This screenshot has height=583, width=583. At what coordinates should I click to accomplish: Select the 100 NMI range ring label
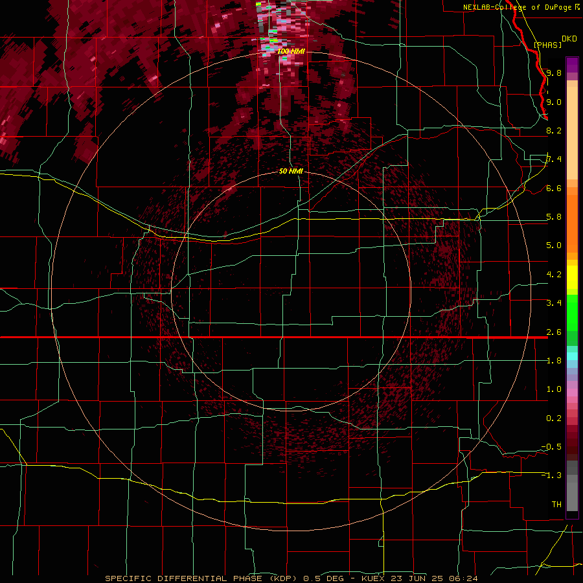pyautogui.click(x=291, y=51)
